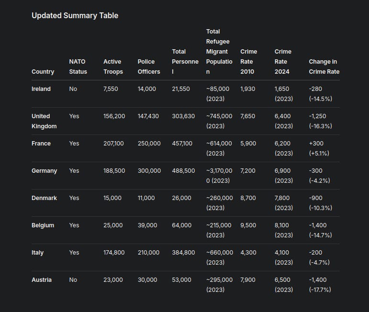The image size is (369, 312).
Task: Click Belgium total personnel value 64,000
Action: click(182, 225)
